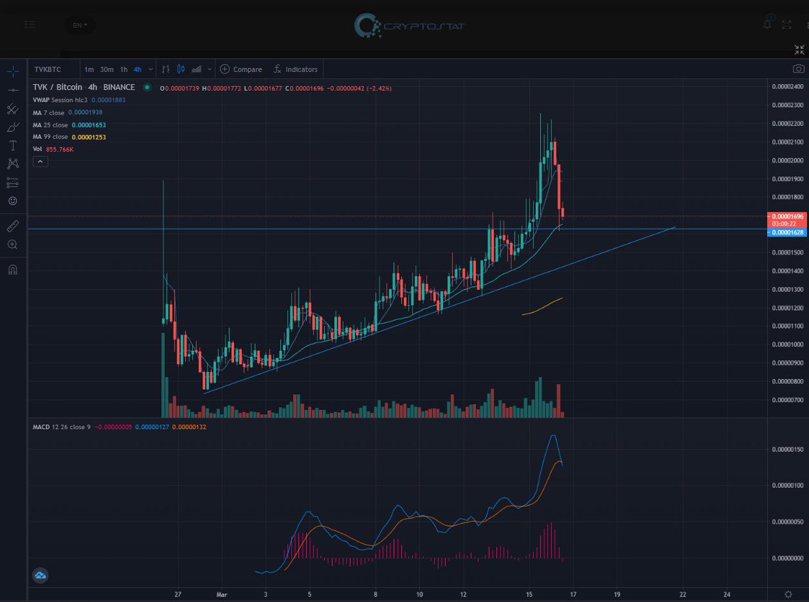Open the notifications bell icon
The image size is (809, 602).
click(767, 24)
